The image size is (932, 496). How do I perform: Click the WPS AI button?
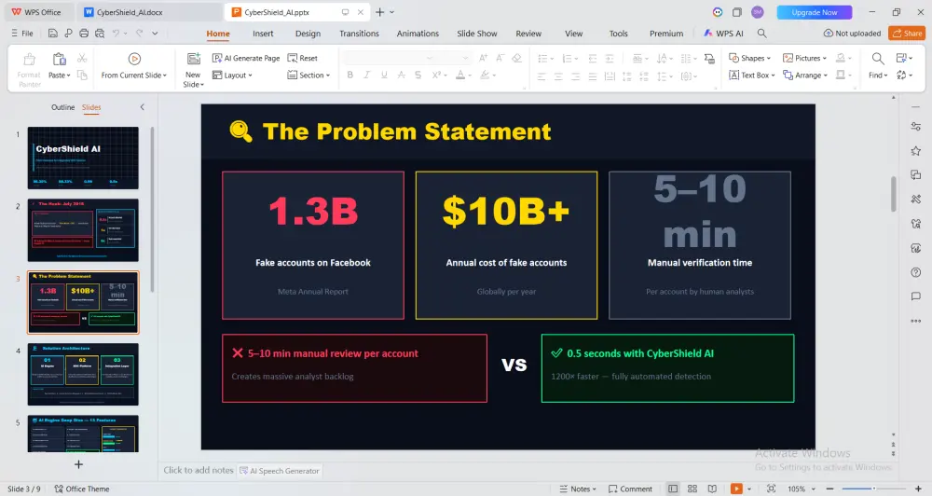point(723,34)
